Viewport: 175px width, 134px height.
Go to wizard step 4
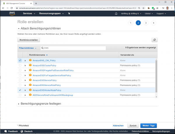[154, 23]
